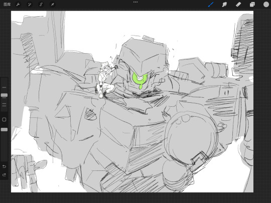Select the Eraser tool
This screenshot has height=203, width=271.
coord(238,5)
